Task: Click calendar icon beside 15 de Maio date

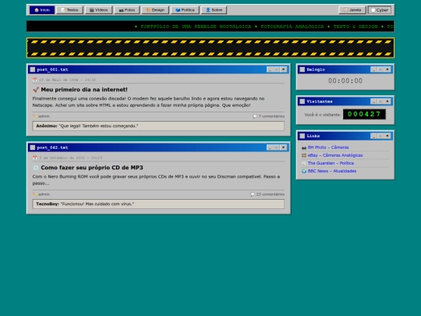Action: 34,80
